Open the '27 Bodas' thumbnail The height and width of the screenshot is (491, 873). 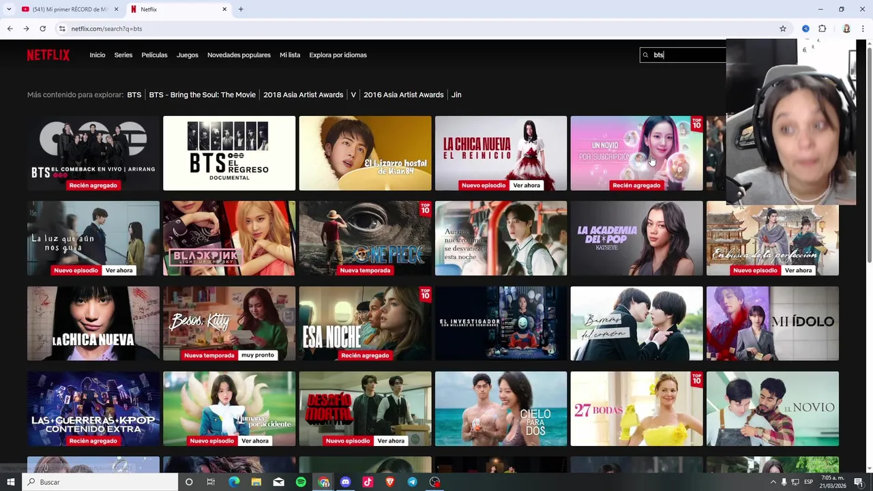pos(636,408)
